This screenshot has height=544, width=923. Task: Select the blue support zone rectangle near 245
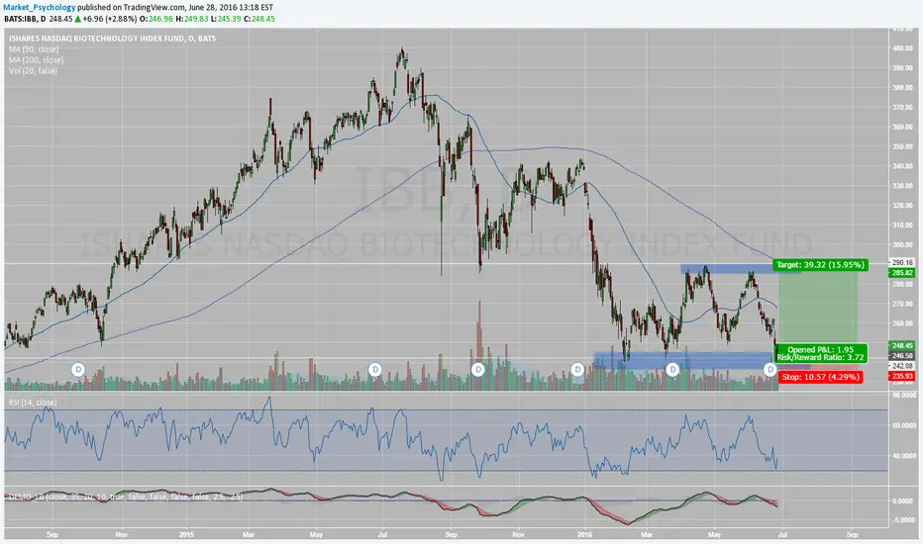702,360
